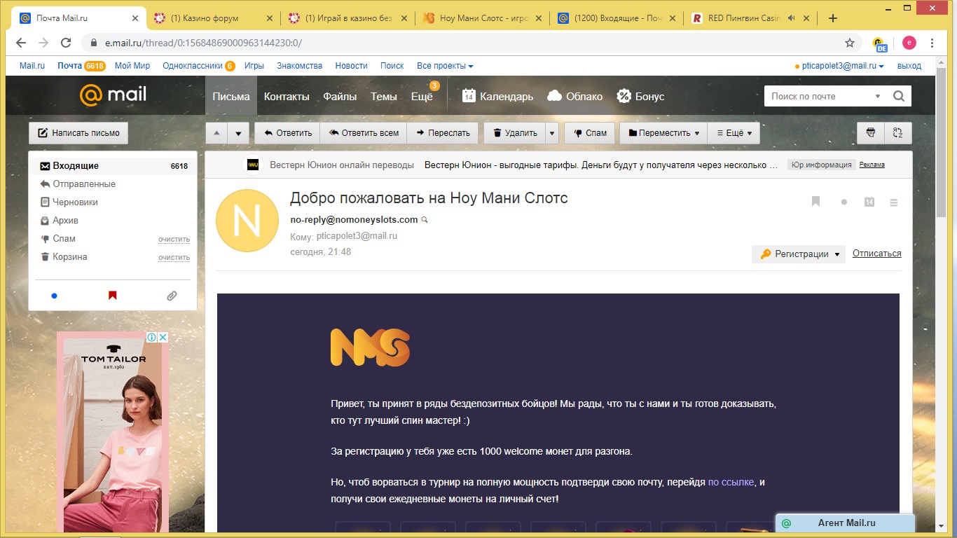
Task: Forward the email with Переслать
Action: pos(443,133)
